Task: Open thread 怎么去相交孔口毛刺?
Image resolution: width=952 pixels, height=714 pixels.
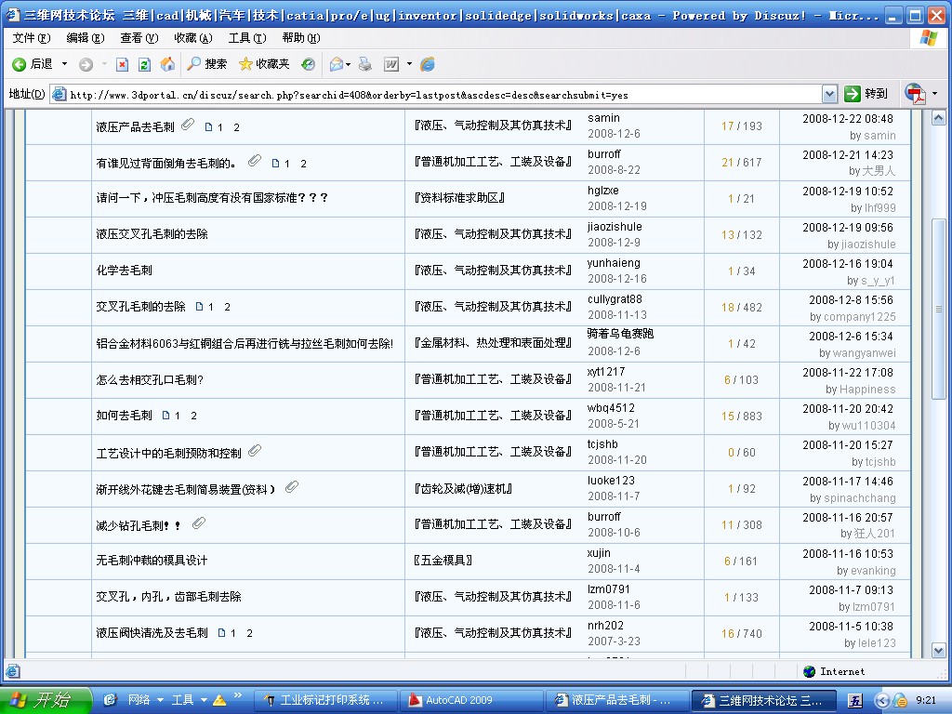Action: [x=150, y=379]
